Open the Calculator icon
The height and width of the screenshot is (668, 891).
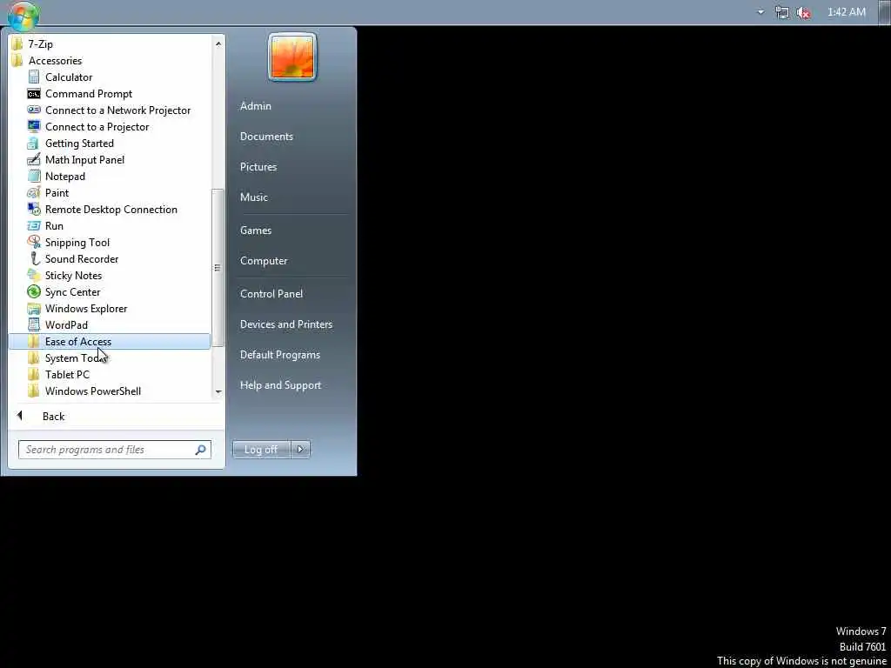[x=34, y=77]
